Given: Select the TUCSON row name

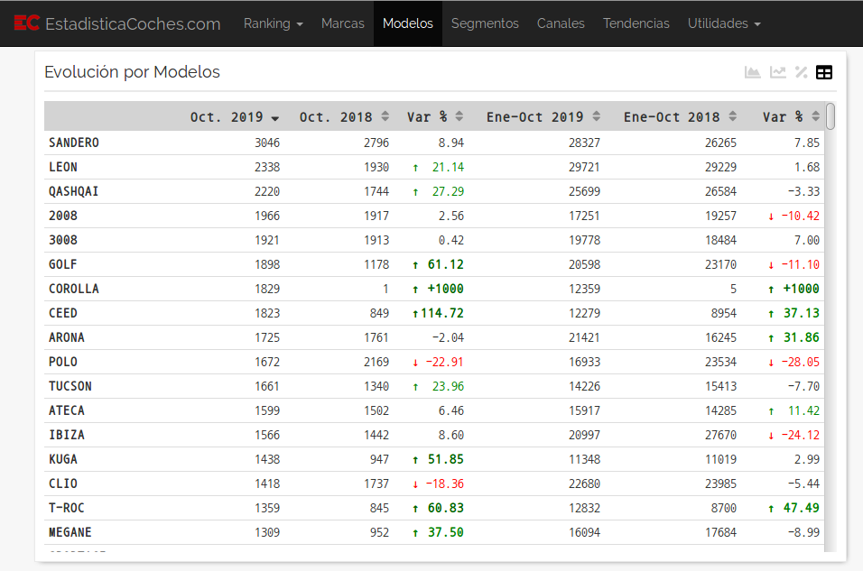Looking at the screenshot, I should click(x=70, y=386).
